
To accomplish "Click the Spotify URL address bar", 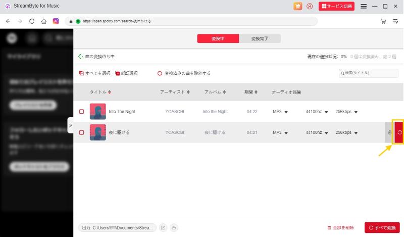I will 191,21.
